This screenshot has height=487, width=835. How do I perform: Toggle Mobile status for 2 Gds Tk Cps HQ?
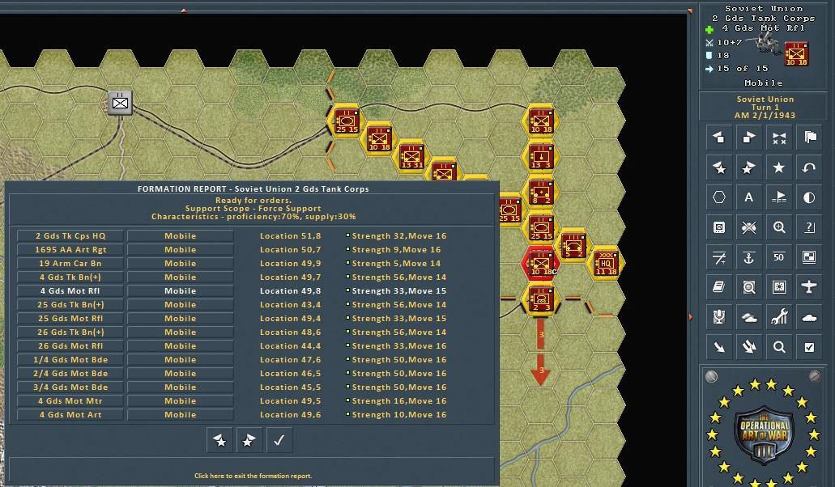180,236
